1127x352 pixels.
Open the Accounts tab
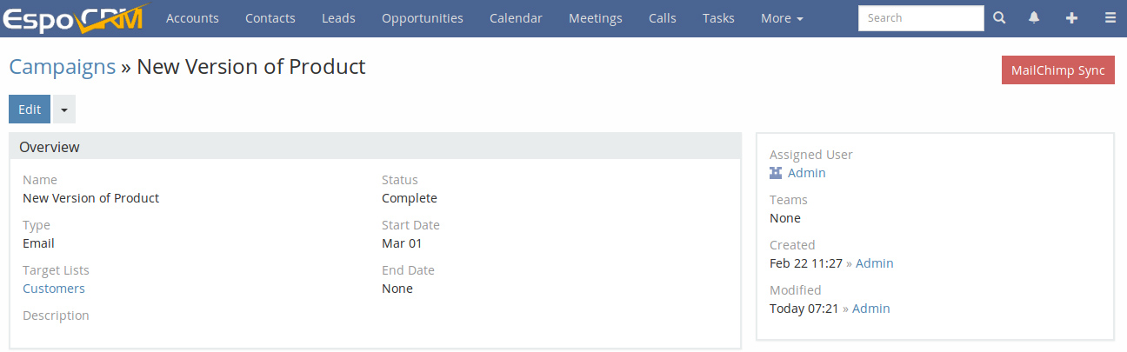tap(192, 18)
